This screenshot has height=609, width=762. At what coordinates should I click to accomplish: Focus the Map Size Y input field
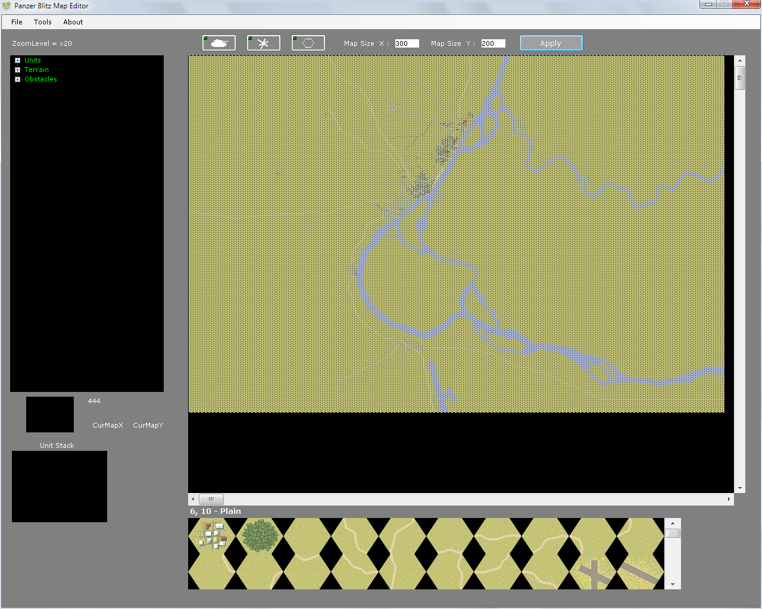point(493,43)
